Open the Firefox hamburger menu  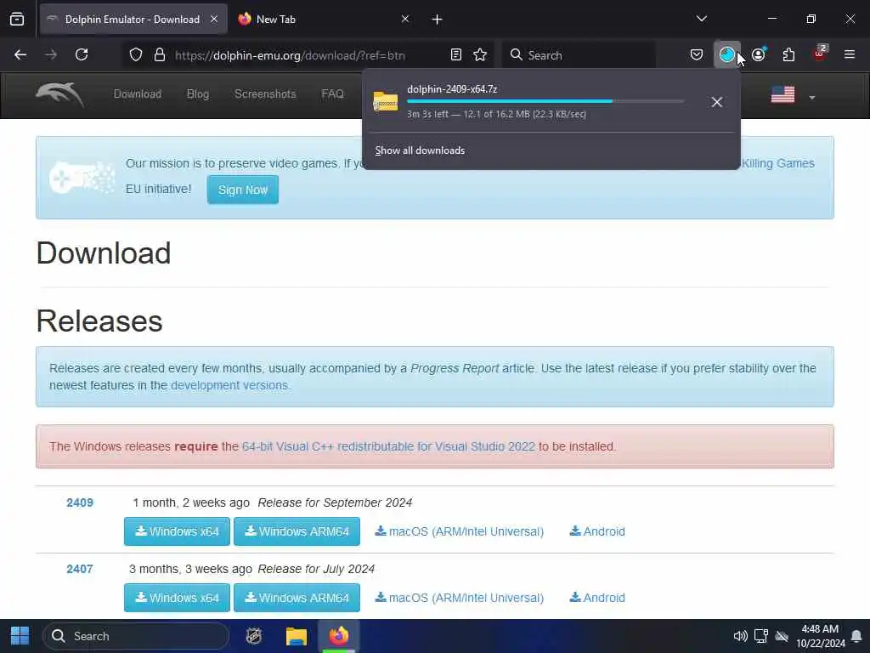[x=850, y=54]
